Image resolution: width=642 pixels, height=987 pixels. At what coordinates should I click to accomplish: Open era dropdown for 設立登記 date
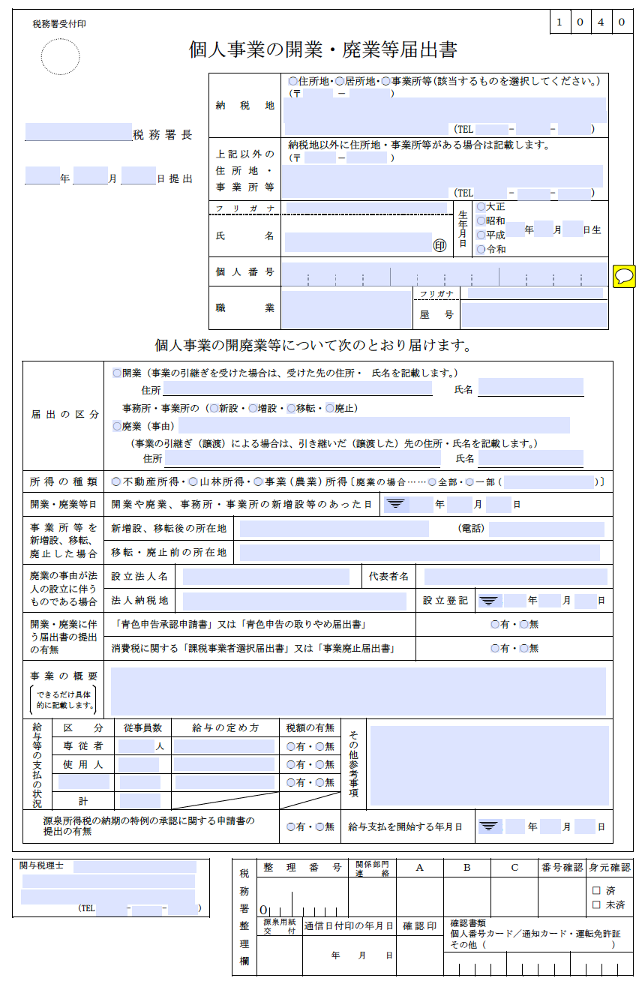coord(489,601)
